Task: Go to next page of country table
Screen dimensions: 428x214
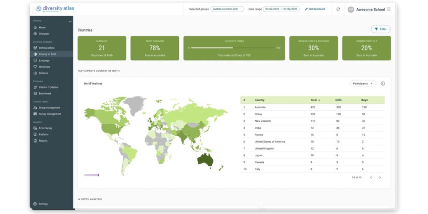Action: 380,178
